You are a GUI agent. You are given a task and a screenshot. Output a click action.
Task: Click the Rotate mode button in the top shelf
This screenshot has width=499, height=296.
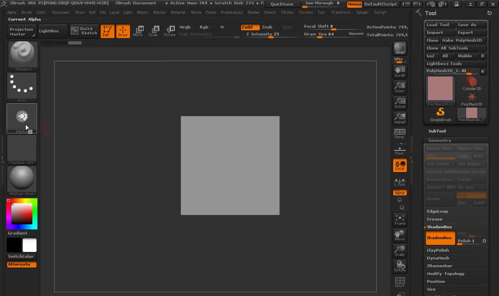click(170, 31)
